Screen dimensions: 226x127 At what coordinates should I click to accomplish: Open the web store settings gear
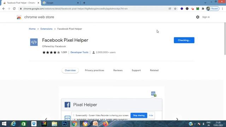tap(198, 17)
